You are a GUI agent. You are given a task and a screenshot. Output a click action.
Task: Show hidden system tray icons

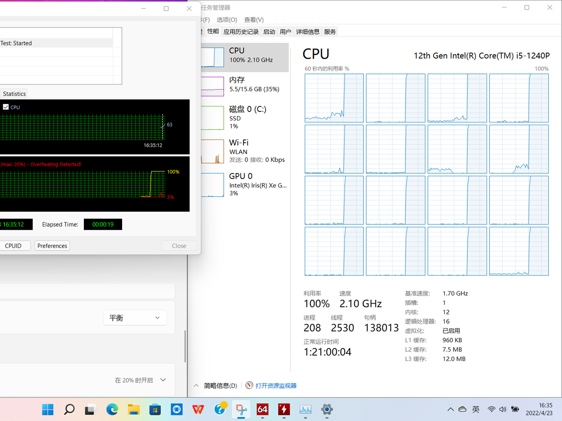(x=450, y=409)
